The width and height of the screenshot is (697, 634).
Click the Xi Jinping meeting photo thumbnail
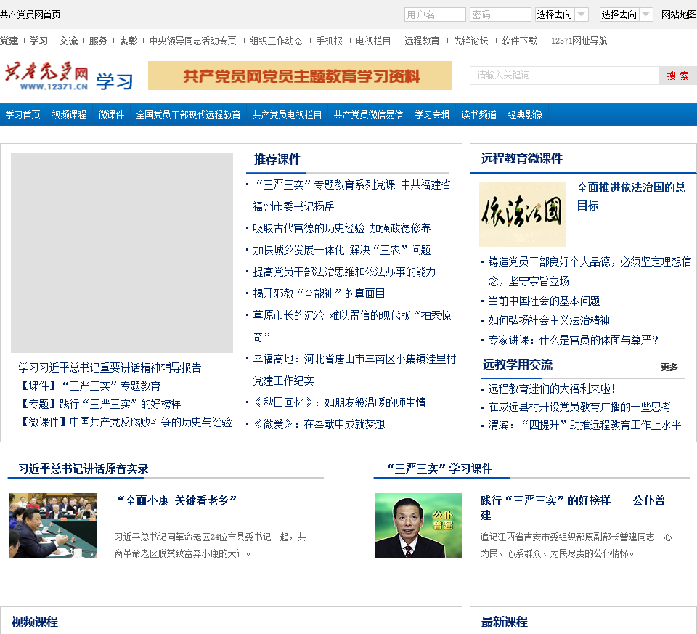(x=53, y=526)
